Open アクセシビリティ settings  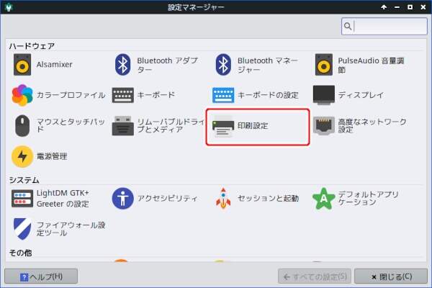click(x=155, y=198)
